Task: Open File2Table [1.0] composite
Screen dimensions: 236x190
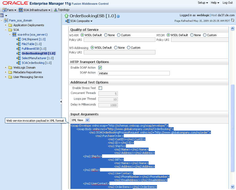Action: (x=32, y=44)
